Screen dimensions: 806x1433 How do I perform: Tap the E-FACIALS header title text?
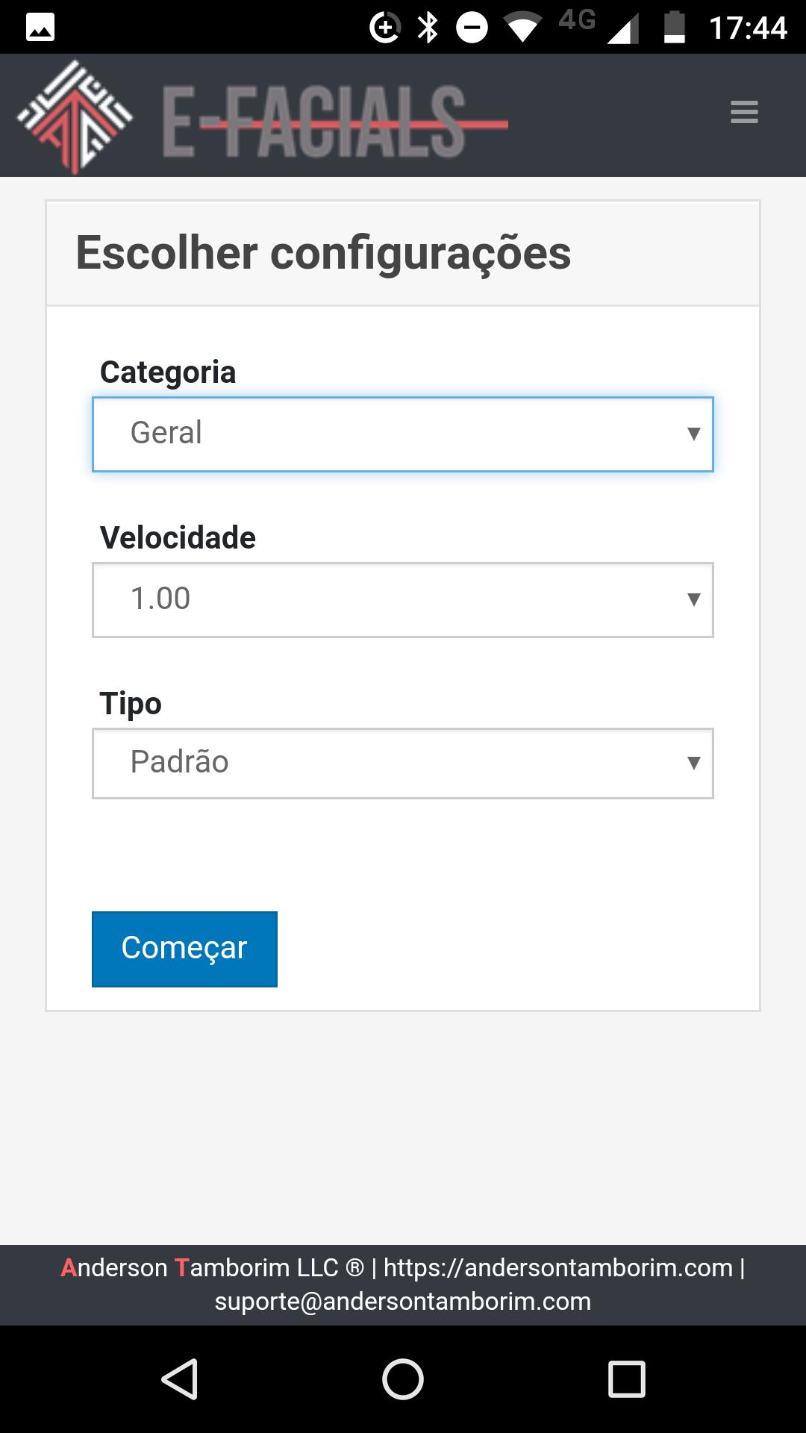pyautogui.click(x=335, y=122)
